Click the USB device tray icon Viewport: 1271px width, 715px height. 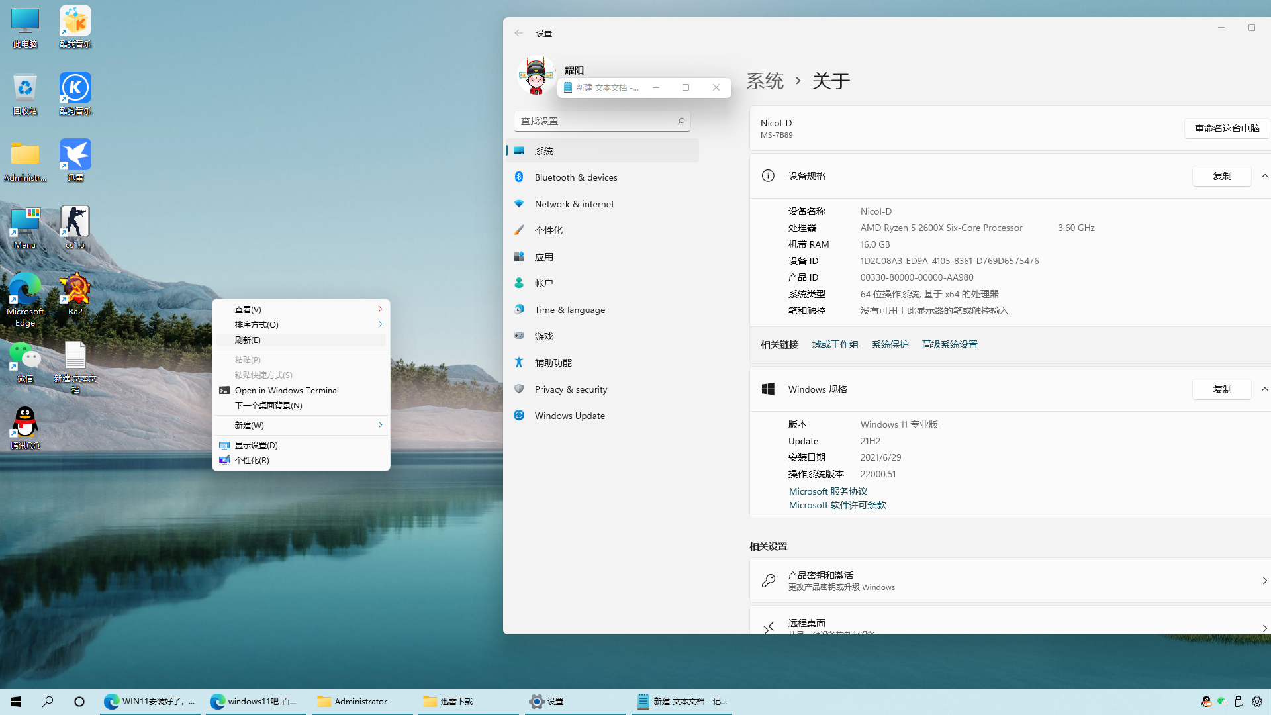point(1239,702)
